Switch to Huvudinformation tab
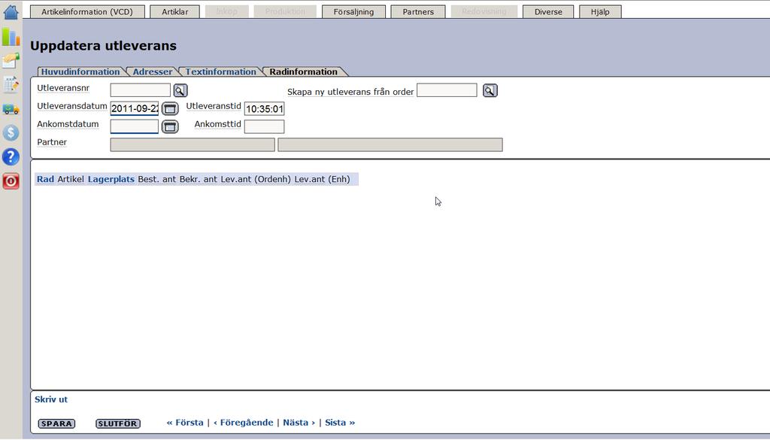Screen dimensions: 770x440 80,71
